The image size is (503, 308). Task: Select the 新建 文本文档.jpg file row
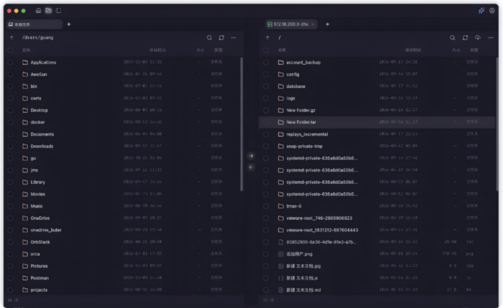tap(377, 266)
